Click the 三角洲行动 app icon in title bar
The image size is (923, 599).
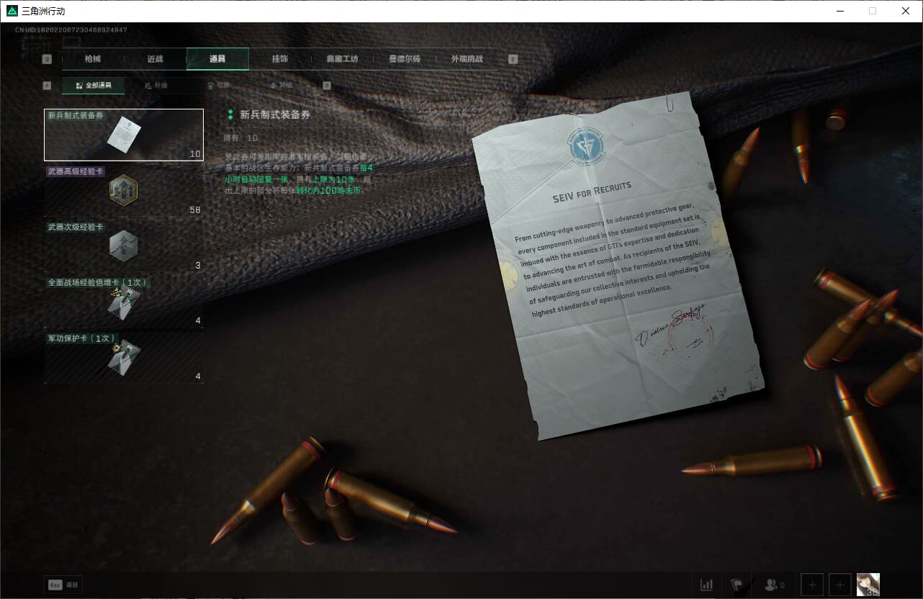[x=12, y=11]
